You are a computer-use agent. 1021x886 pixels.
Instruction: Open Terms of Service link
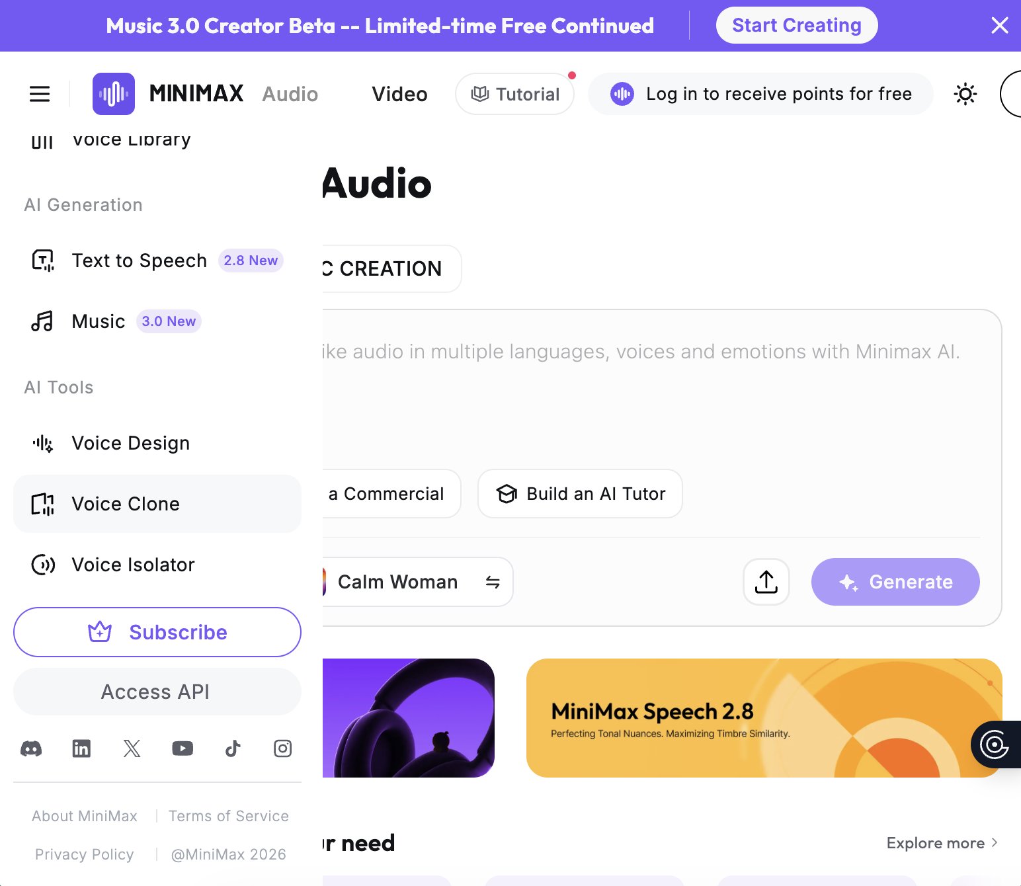229,816
